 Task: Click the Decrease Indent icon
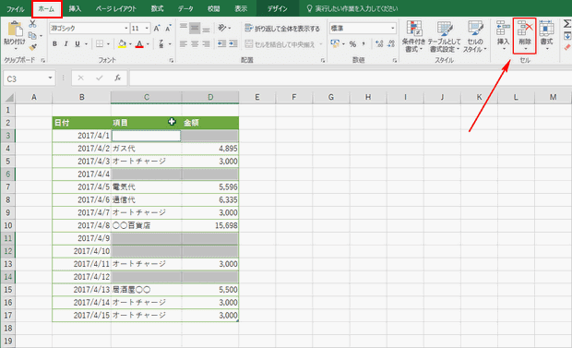point(221,44)
